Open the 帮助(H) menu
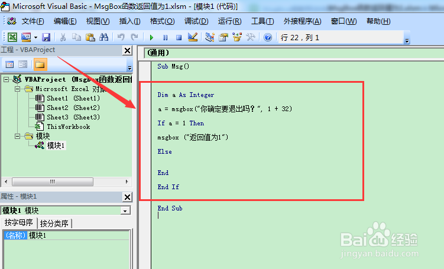Screen dimensions: 444x269 point(378,21)
